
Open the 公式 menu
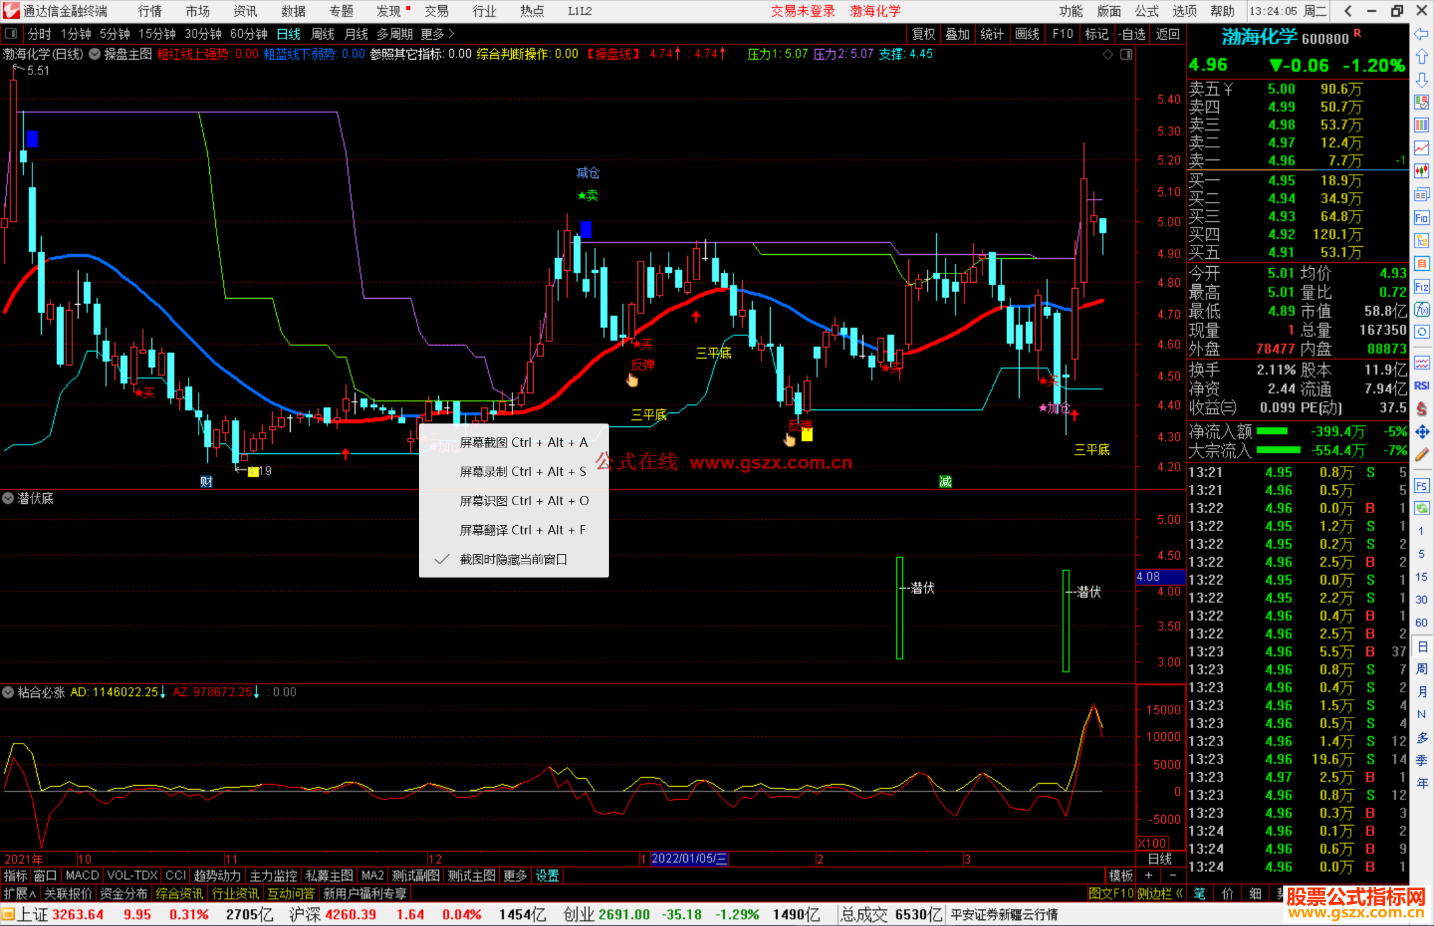click(1147, 11)
